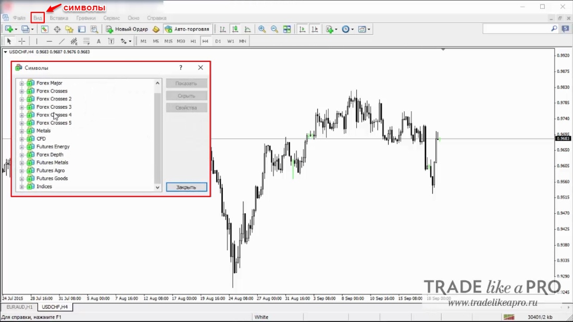
Task: Toggle chart auto scroll icon
Action: [302, 29]
